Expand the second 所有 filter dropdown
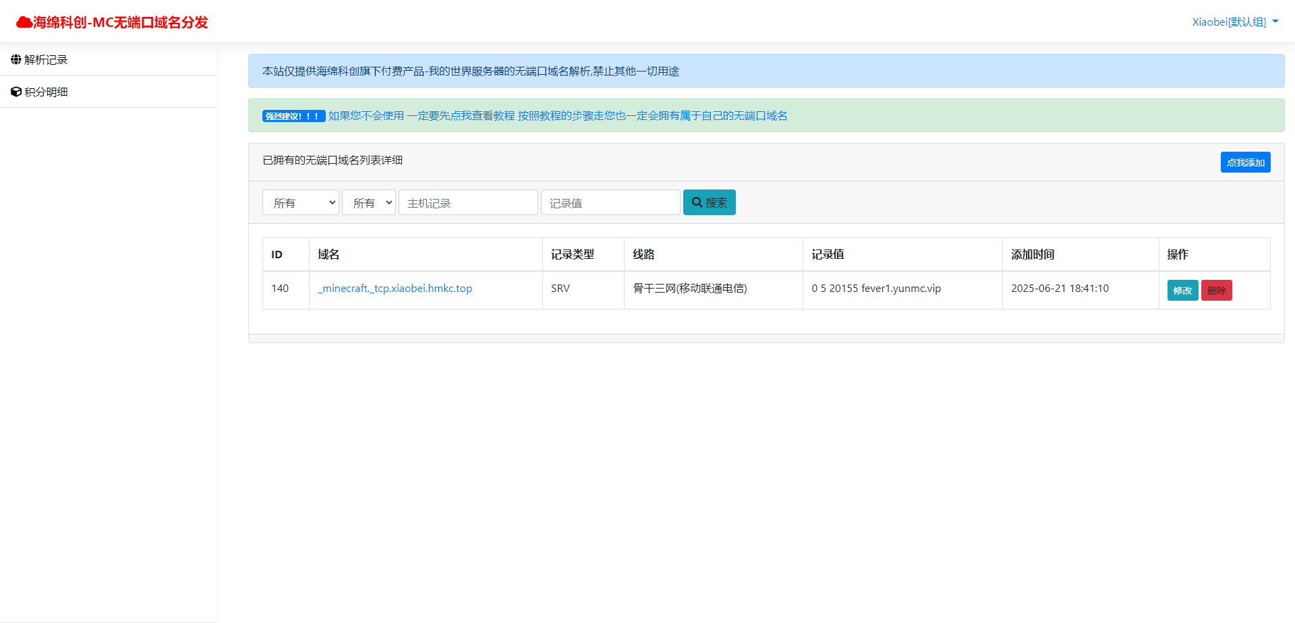 tap(369, 202)
